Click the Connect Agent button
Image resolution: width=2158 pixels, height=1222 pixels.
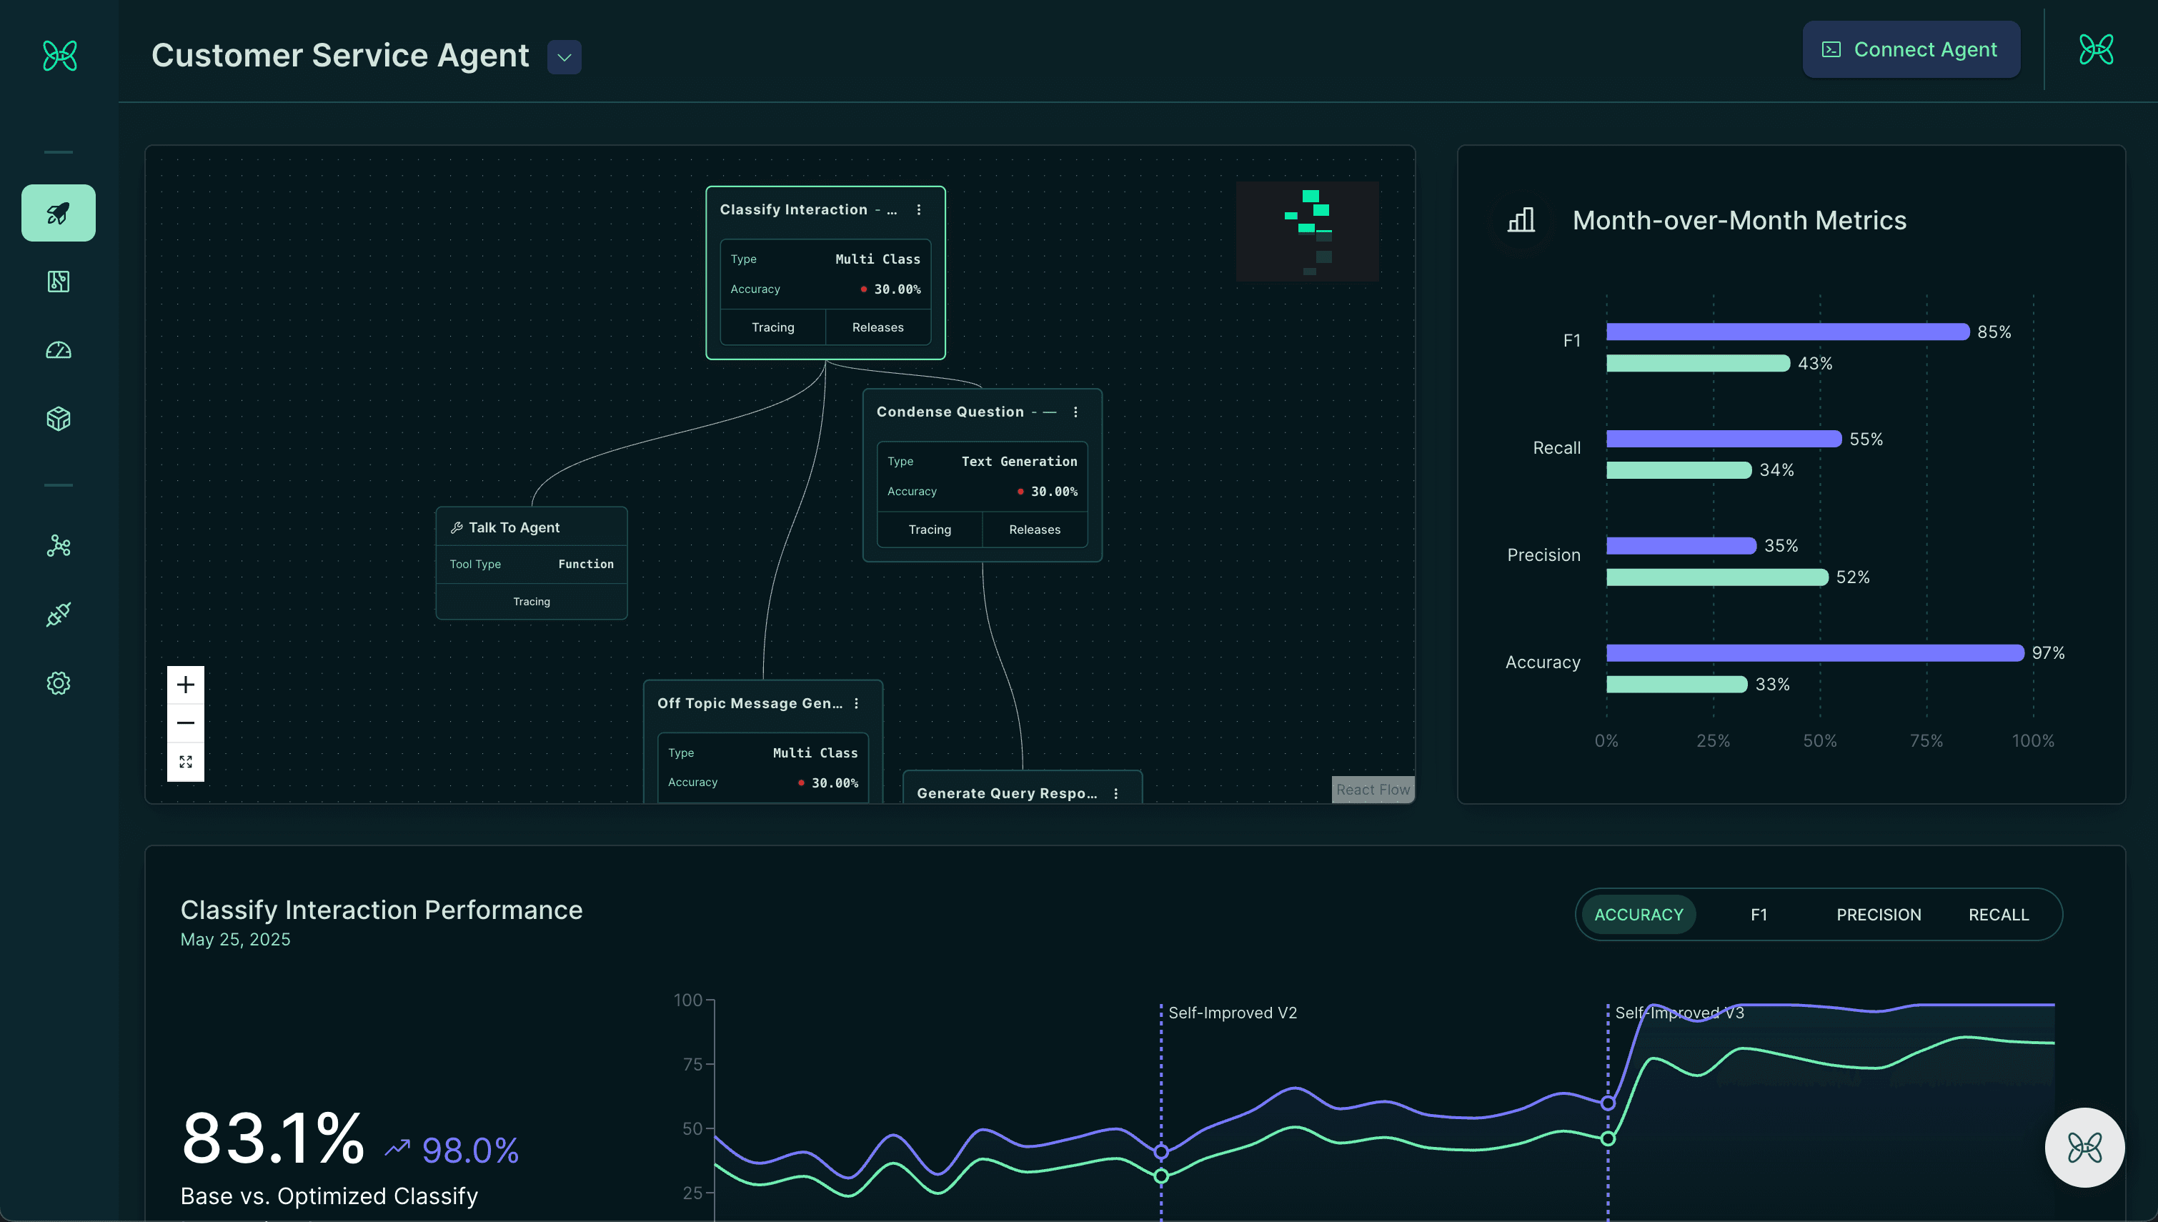1911,49
